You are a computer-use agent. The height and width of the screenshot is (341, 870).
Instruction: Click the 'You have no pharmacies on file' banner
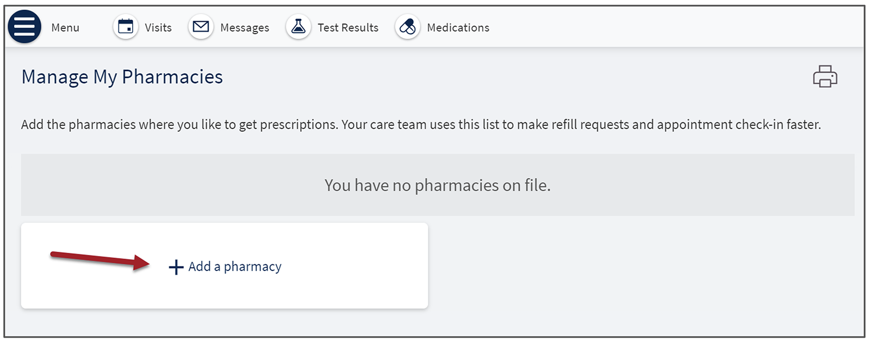[x=437, y=185]
